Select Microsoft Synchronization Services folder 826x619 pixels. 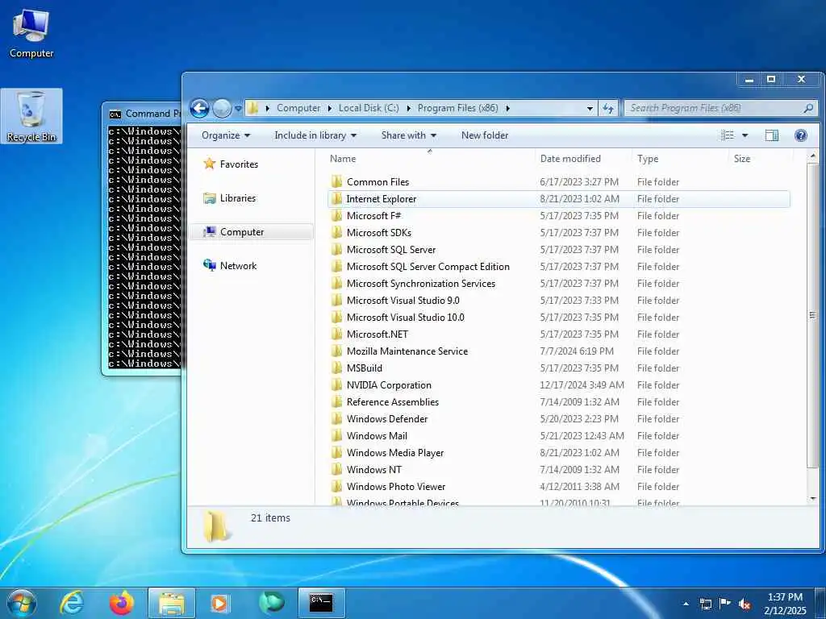point(421,284)
